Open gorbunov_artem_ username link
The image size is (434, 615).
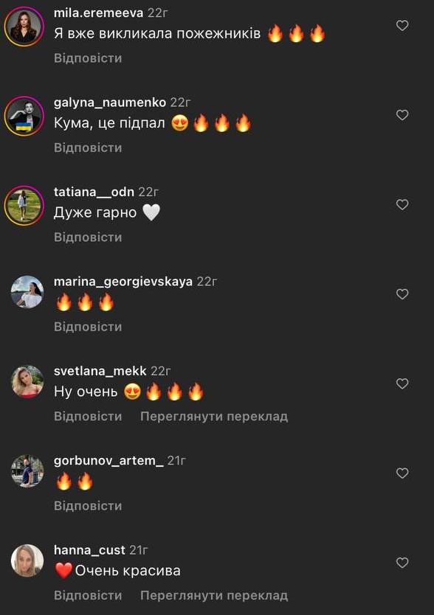108,460
